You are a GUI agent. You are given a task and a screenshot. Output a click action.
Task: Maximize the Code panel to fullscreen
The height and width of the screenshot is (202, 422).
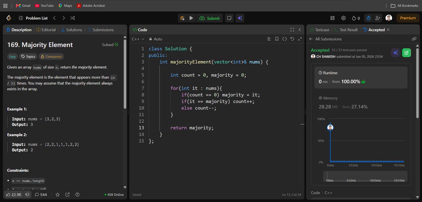[x=292, y=30]
